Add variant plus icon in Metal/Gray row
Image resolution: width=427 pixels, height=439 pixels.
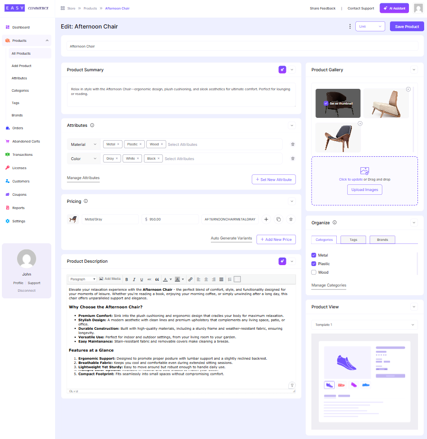(x=266, y=219)
